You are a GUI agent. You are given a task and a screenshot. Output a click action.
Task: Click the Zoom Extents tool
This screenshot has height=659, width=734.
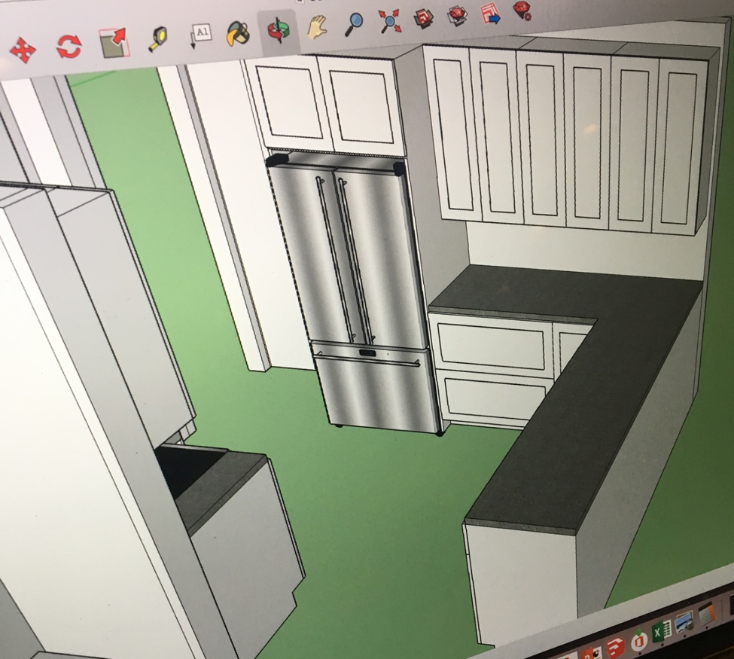[x=390, y=20]
